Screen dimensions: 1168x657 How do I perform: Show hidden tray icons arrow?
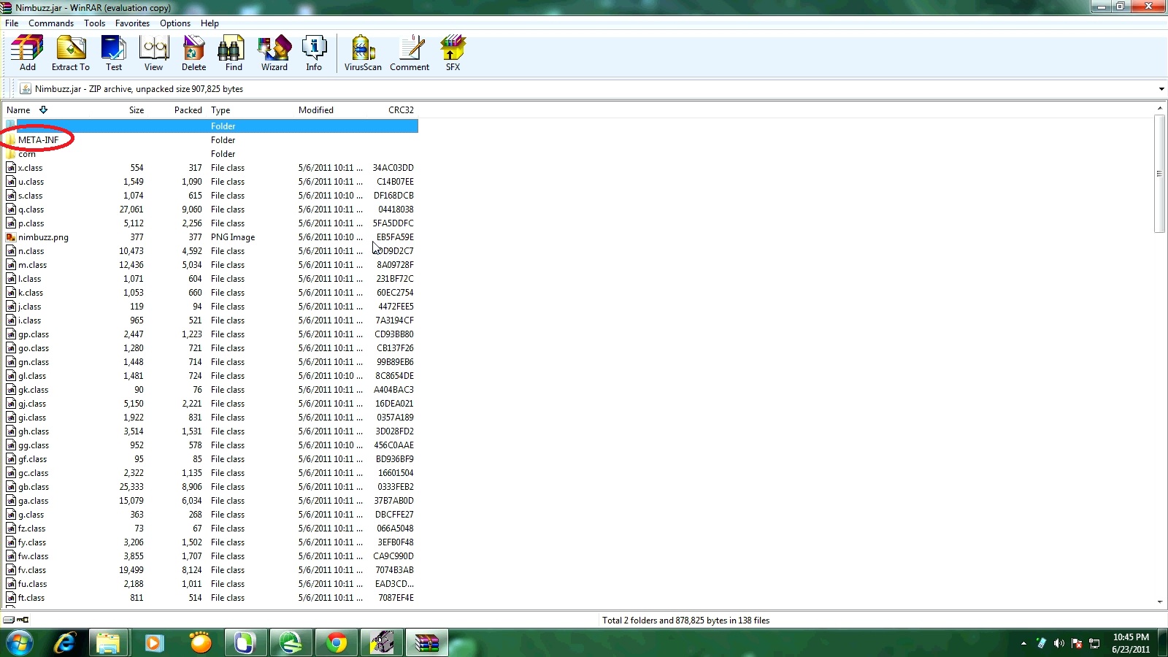point(1023,643)
